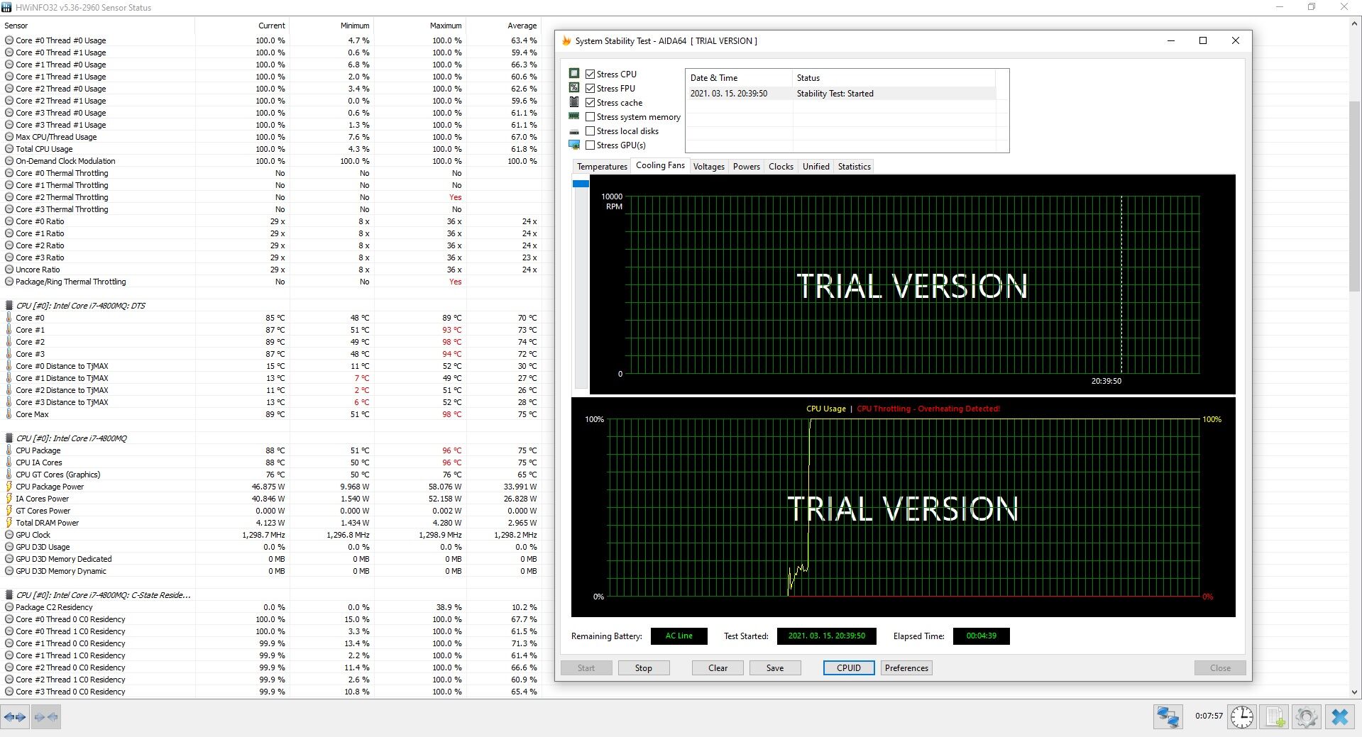
Task: Click the HWiNFO32 title bar app icon
Action: [7, 7]
